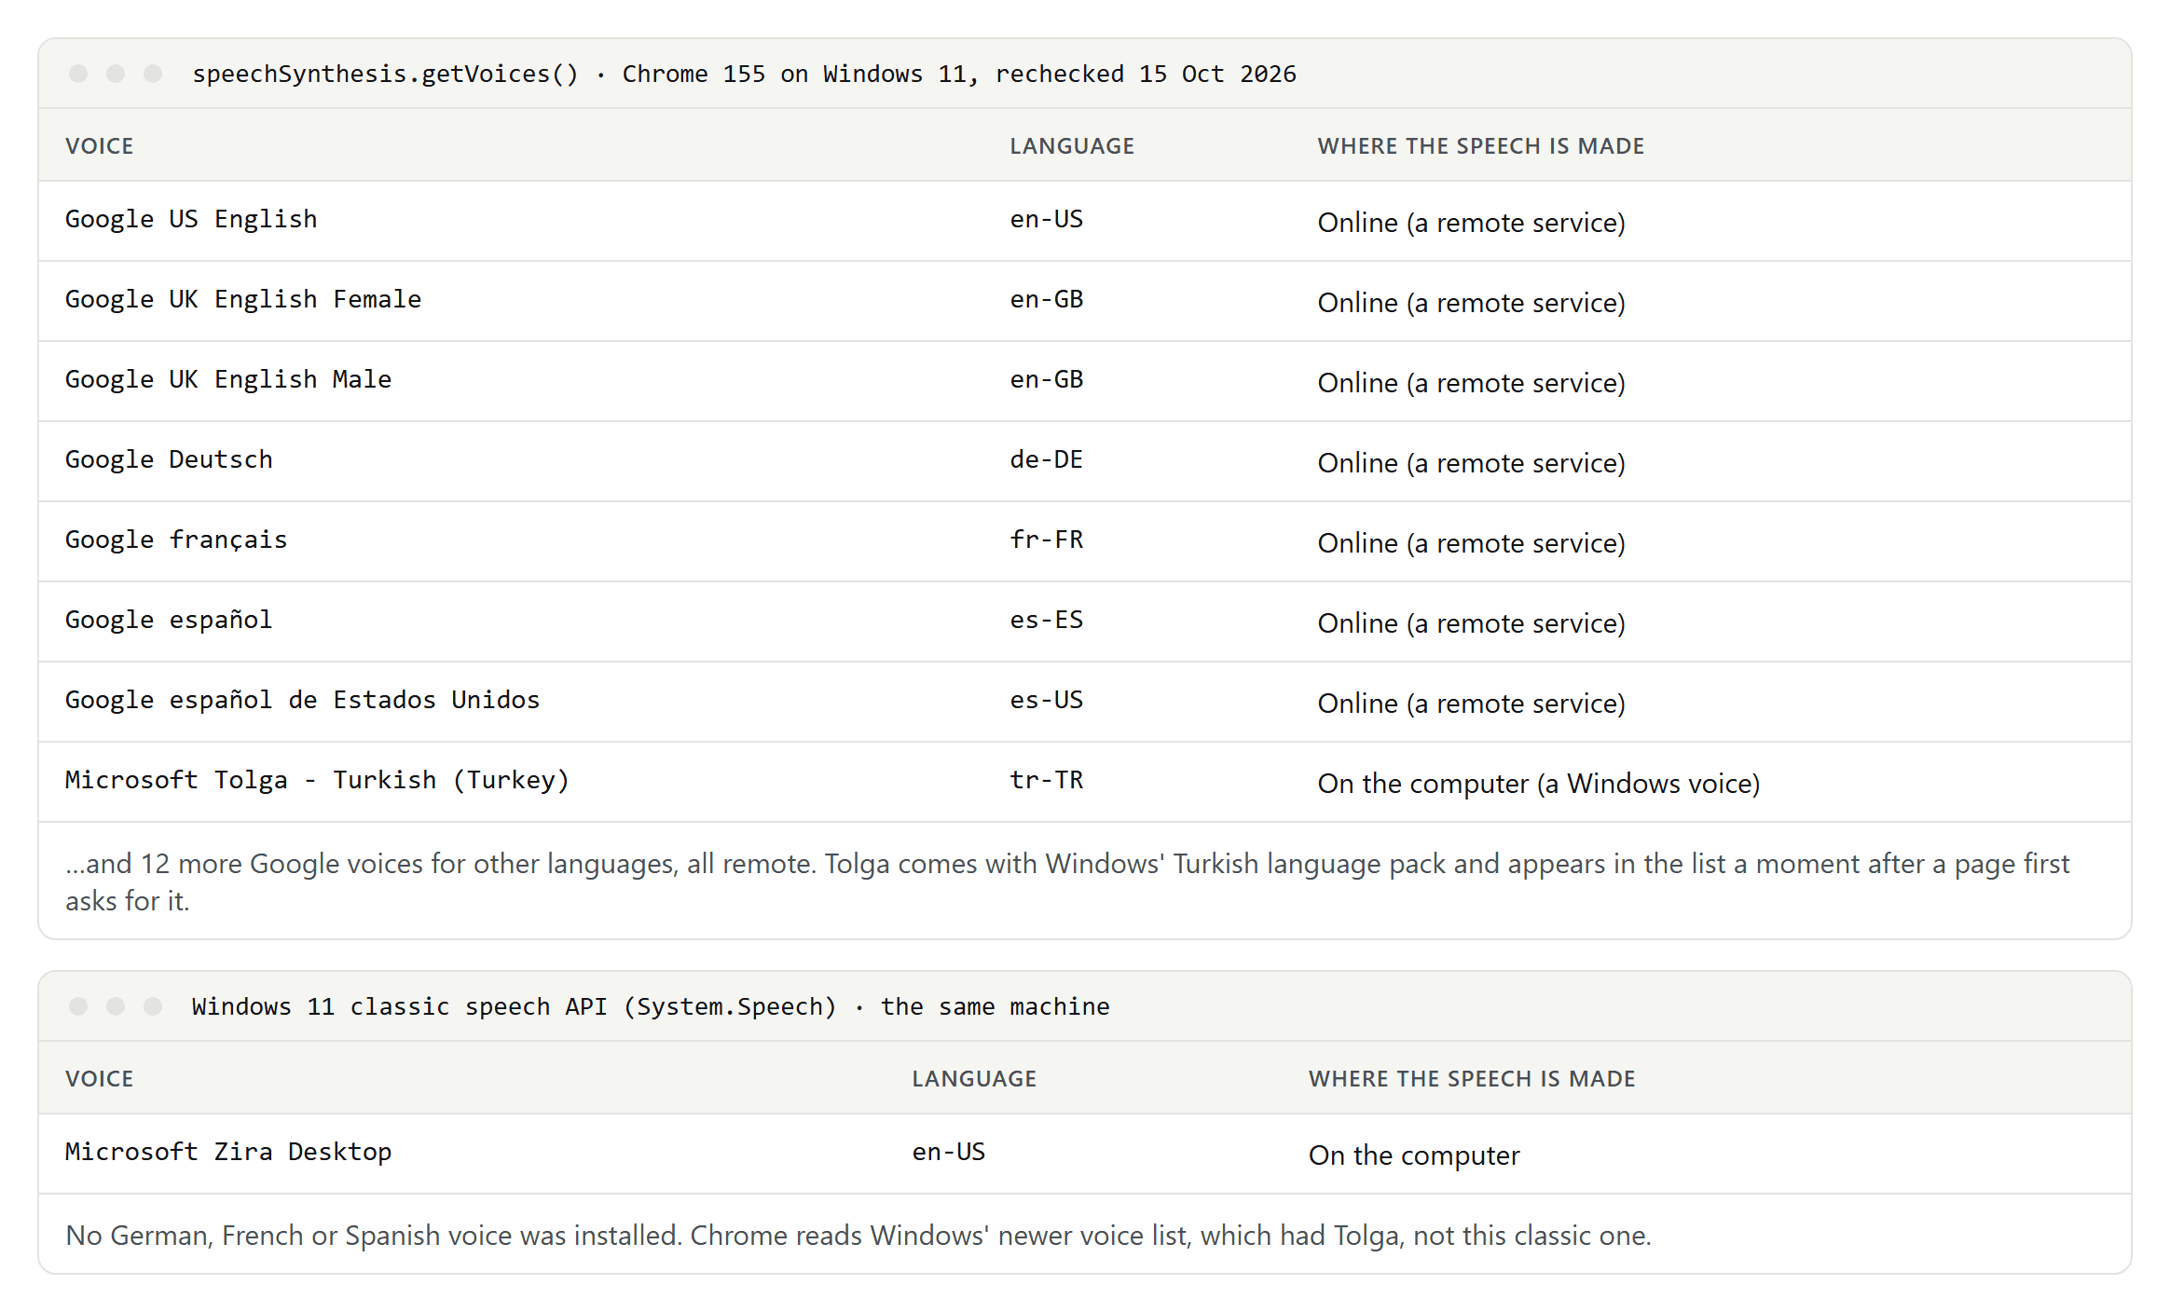Image resolution: width=2170 pixels, height=1312 pixels.
Task: Click the 'Google Deutsch' voice name
Action: point(169,459)
